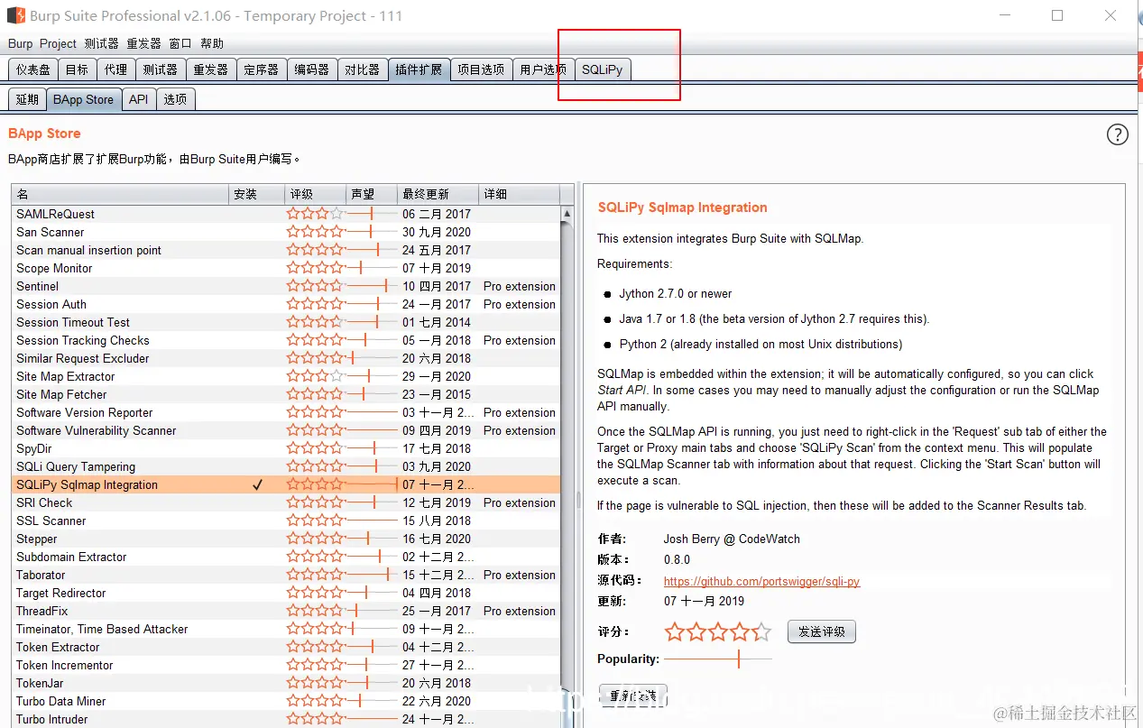
Task: Open the 重发器 menu
Action: click(143, 43)
